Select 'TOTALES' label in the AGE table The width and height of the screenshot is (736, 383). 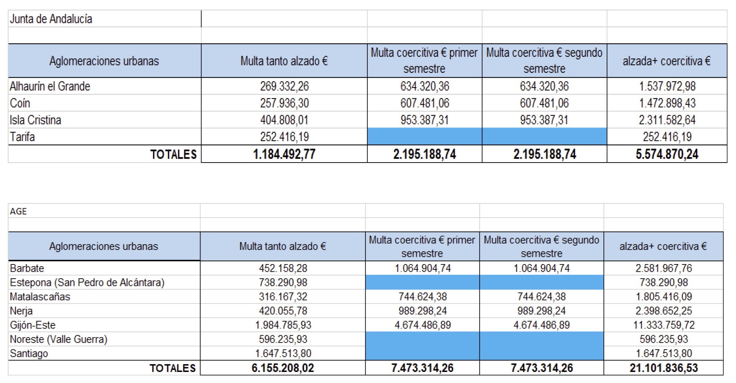pyautogui.click(x=173, y=368)
